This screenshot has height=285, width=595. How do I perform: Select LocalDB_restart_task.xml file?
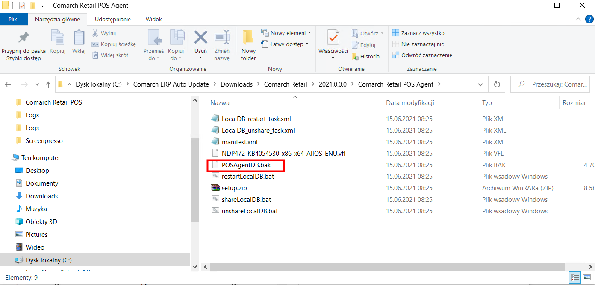click(256, 119)
